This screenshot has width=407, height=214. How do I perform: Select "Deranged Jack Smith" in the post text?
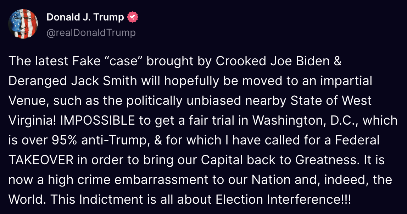[73, 81]
